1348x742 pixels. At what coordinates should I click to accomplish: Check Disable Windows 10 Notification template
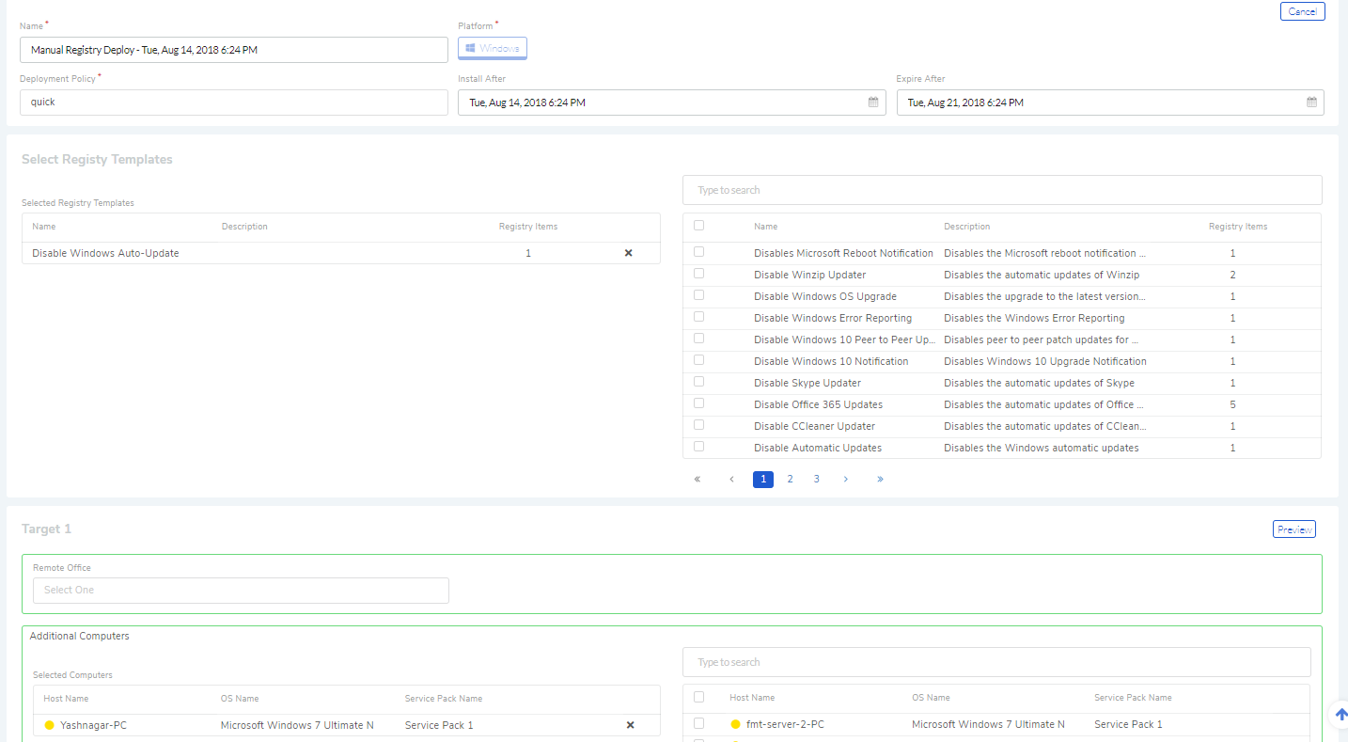coord(698,360)
